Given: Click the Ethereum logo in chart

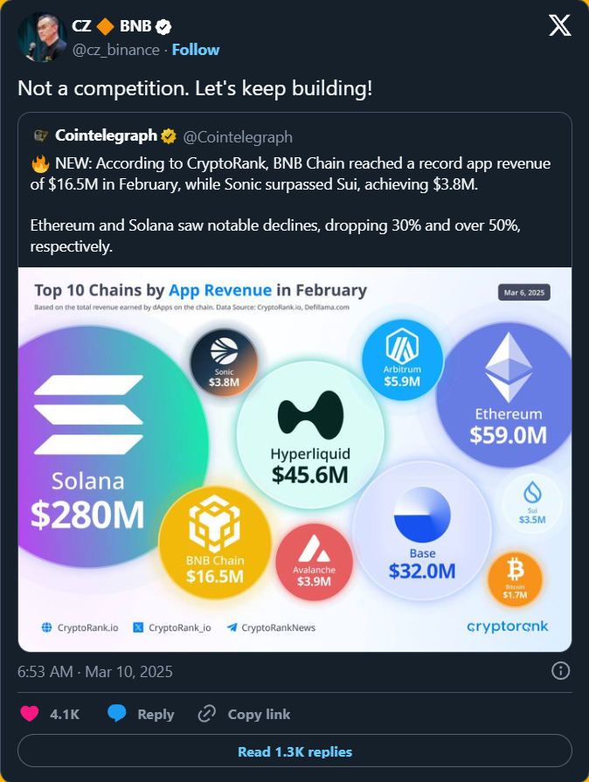Looking at the screenshot, I should coord(509,367).
